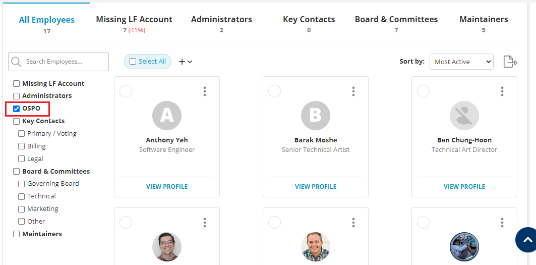Viewport: 536px width, 265px height.
Task: Click the search magnifier icon
Action: point(17,62)
